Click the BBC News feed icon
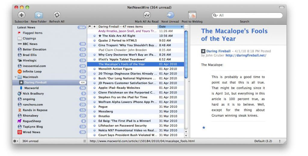308x156 pixels. click(20, 44)
